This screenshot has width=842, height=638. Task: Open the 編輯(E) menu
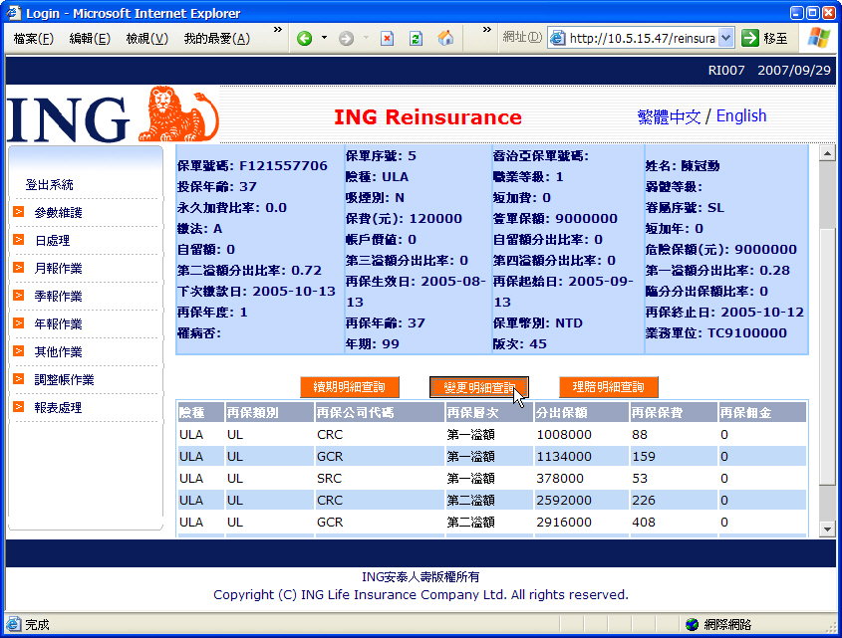[90, 39]
